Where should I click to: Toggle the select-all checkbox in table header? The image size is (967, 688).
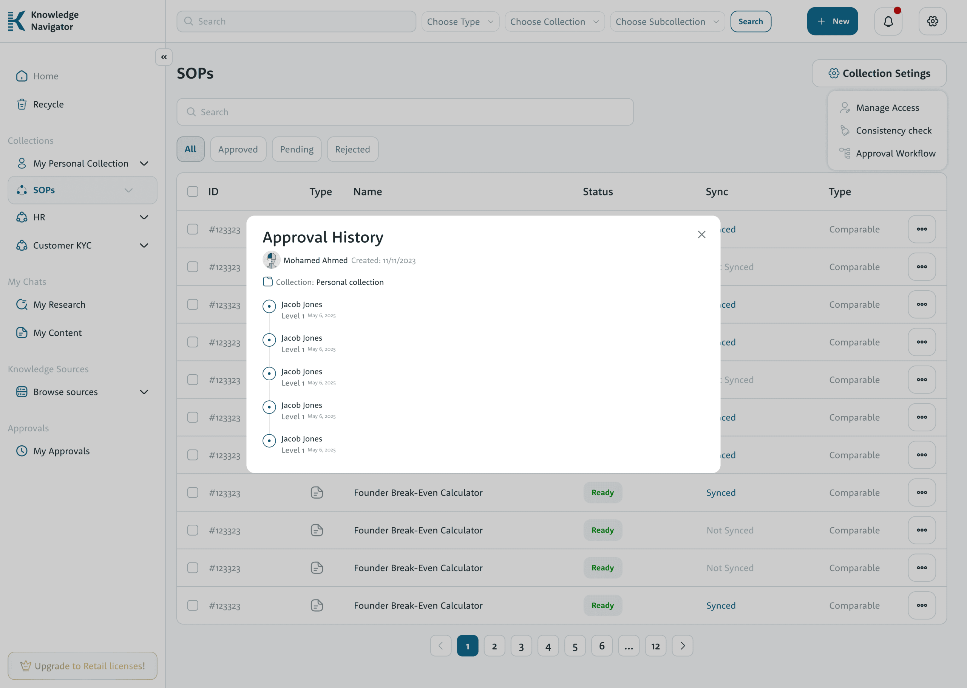tap(193, 192)
